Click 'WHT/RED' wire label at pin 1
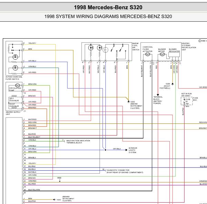Image resolution: width=207 pixels, height=204 pixels. point(32,119)
